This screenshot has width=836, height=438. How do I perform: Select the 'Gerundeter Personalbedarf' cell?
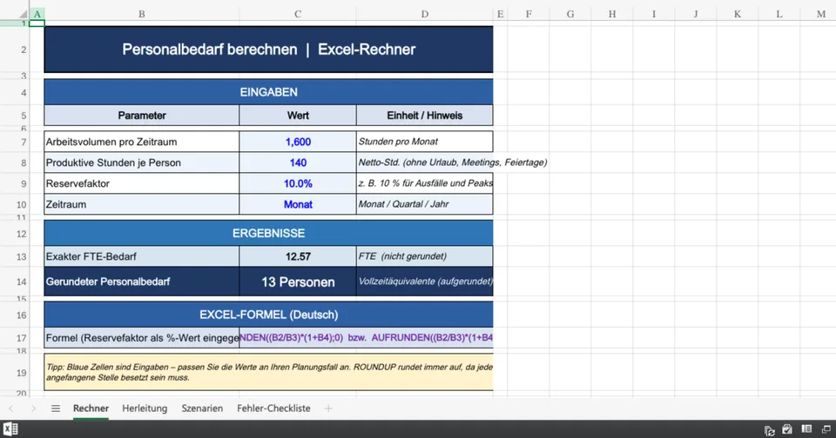coord(142,282)
